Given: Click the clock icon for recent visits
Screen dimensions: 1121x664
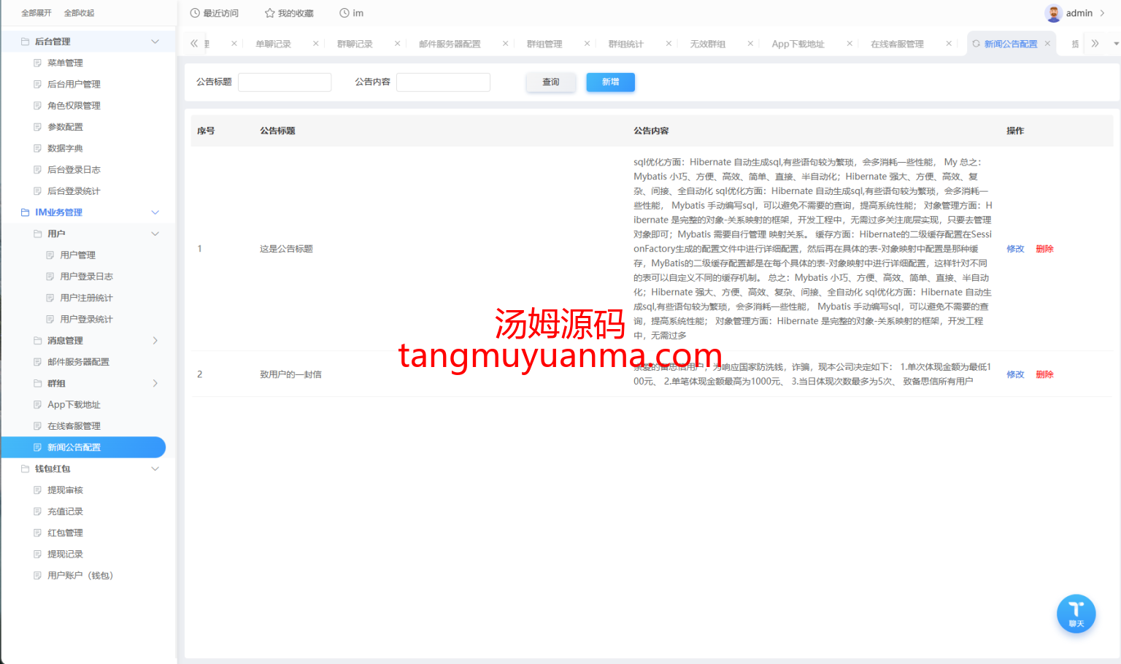Looking at the screenshot, I should point(195,13).
